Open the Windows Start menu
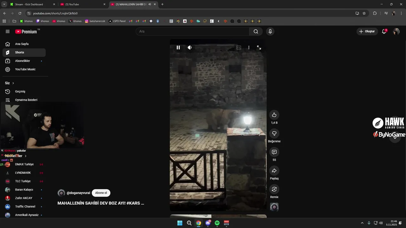 [x=180, y=223]
